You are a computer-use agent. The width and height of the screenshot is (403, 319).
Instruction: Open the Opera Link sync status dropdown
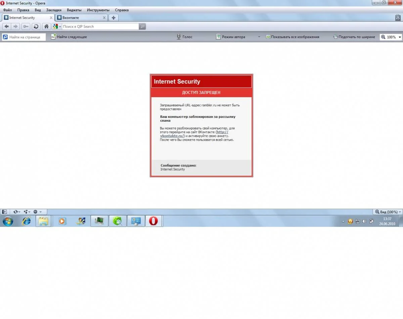[16, 212]
